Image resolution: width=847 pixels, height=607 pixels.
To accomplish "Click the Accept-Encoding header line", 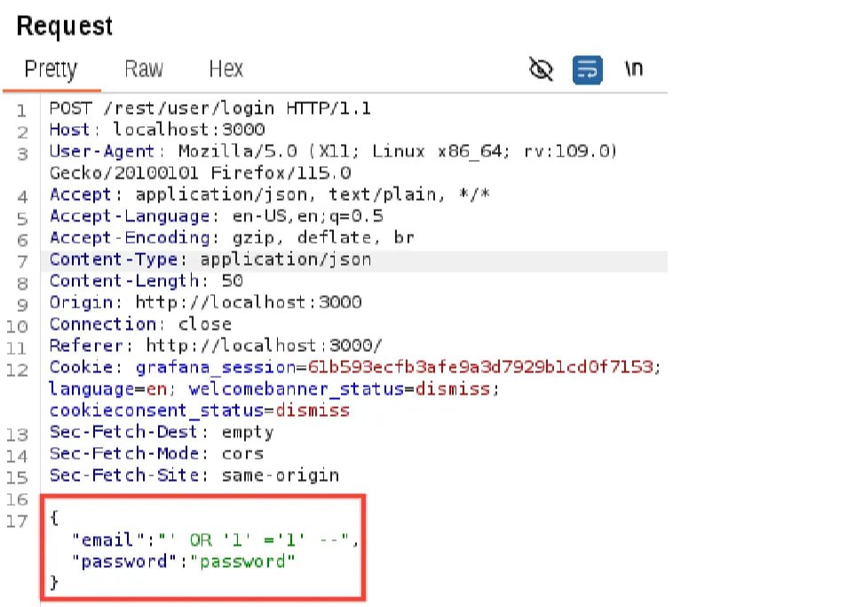I will [232, 238].
